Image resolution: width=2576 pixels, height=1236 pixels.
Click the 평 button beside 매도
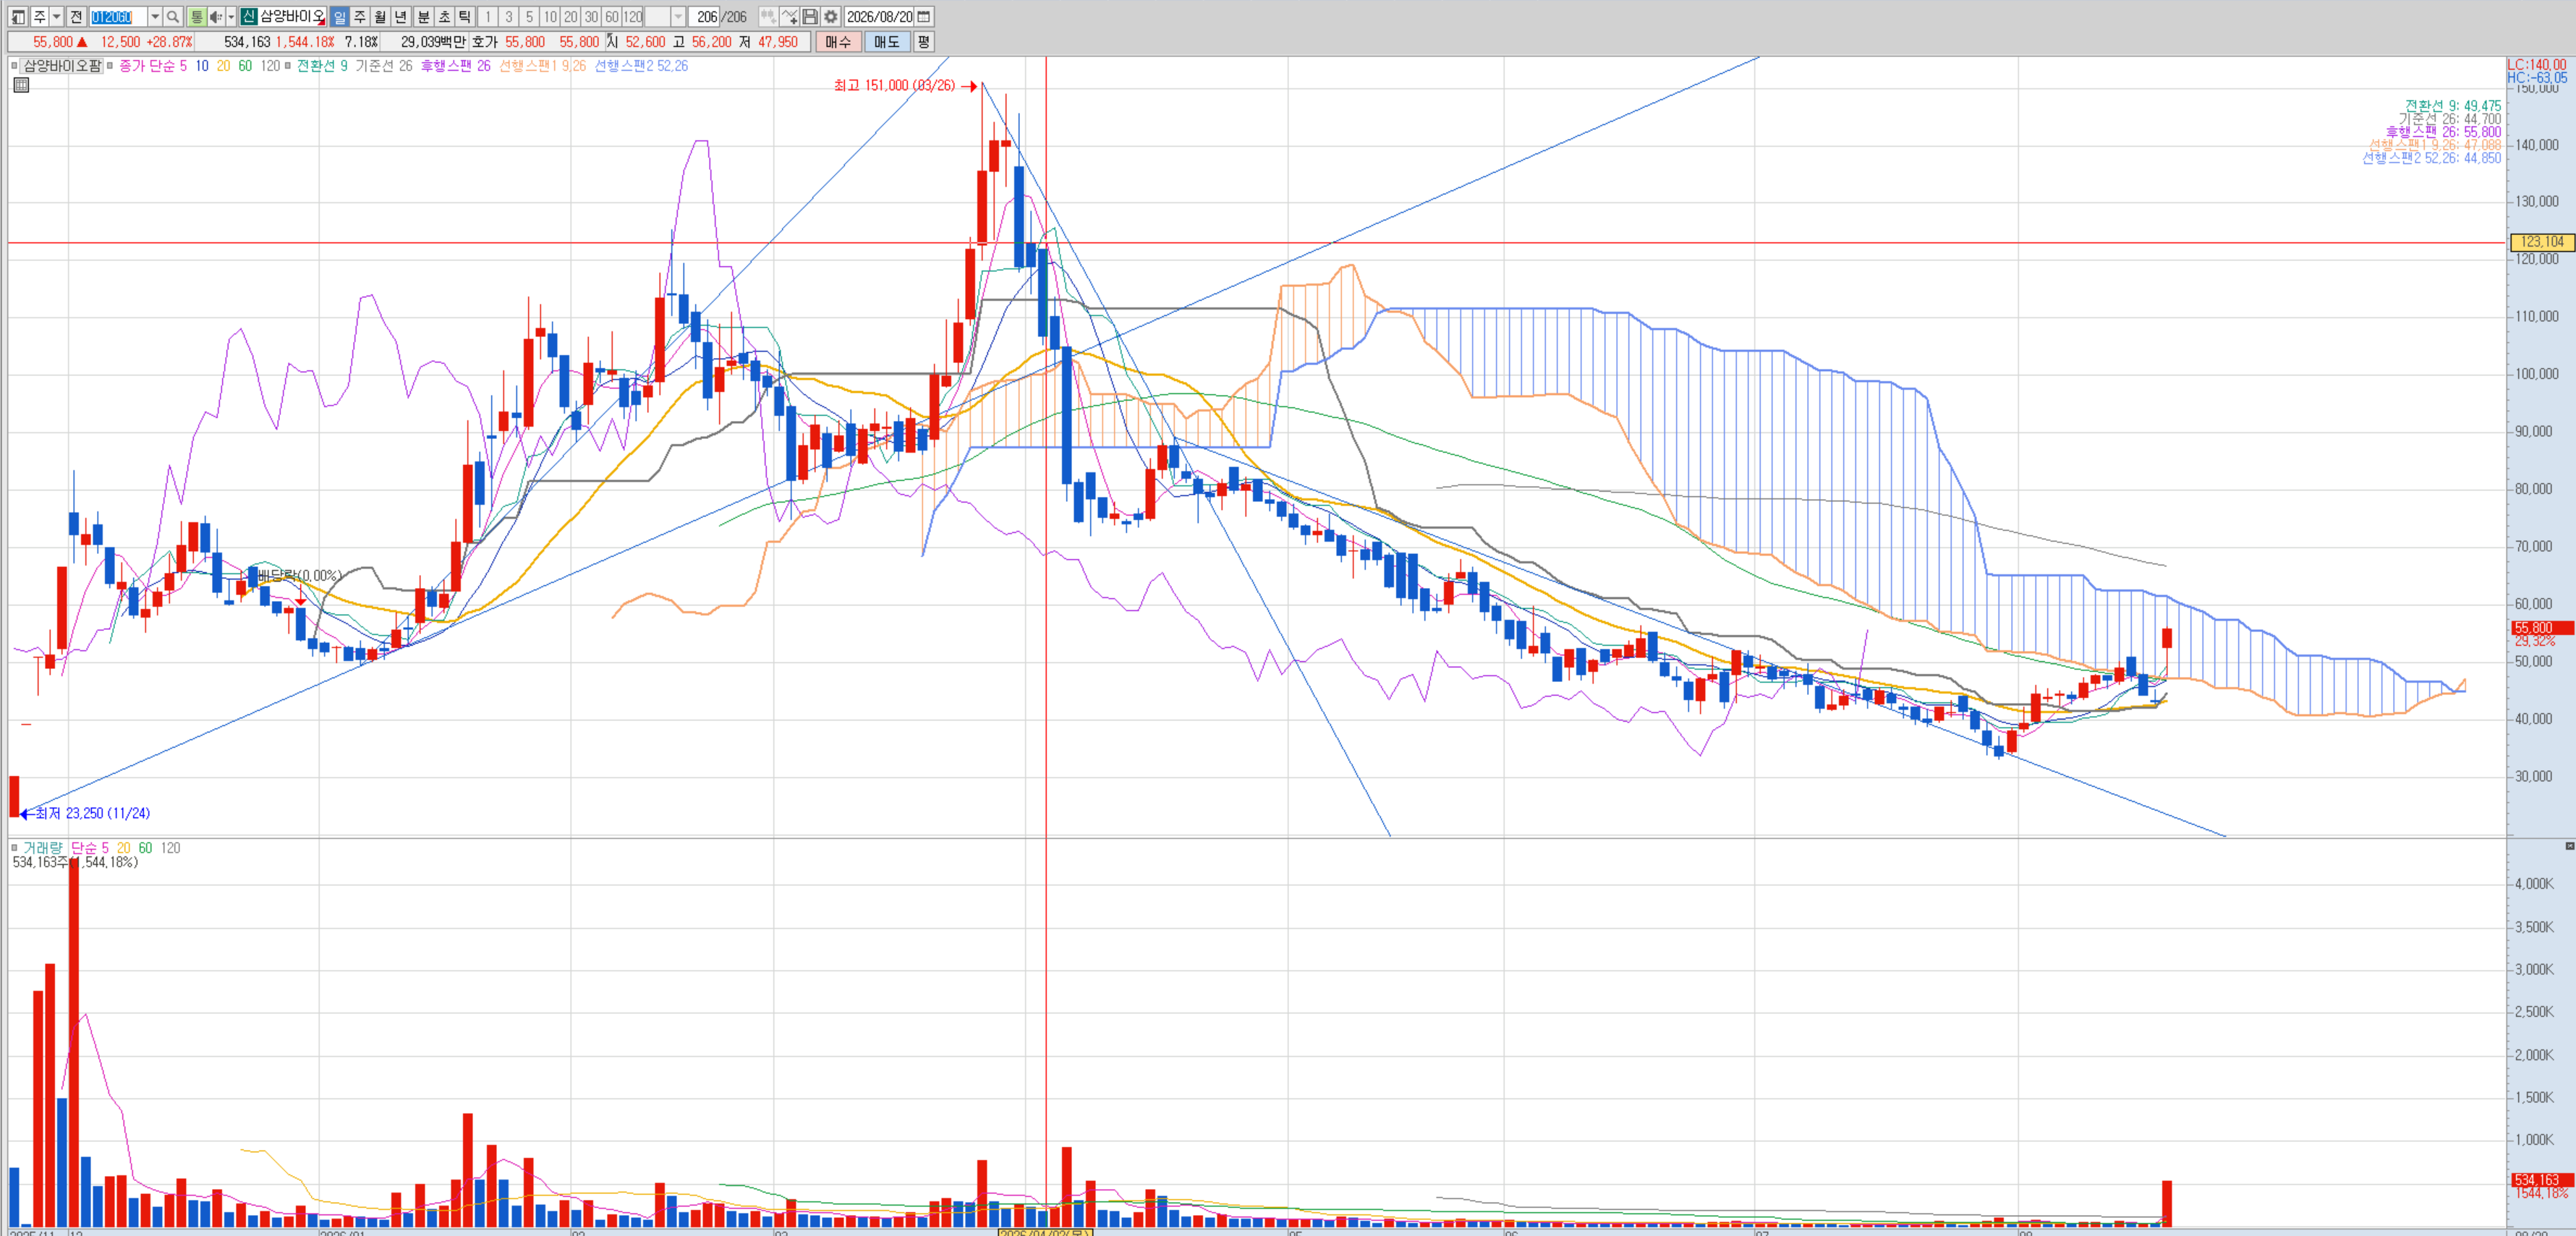coord(924,42)
